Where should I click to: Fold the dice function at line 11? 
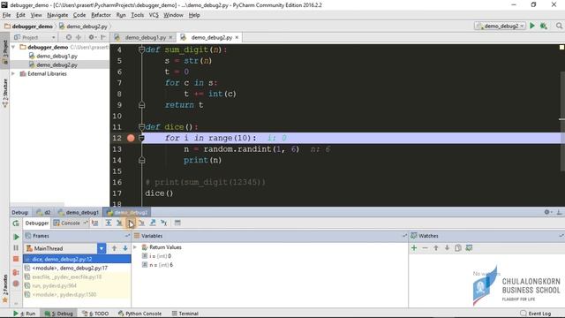[x=141, y=127]
